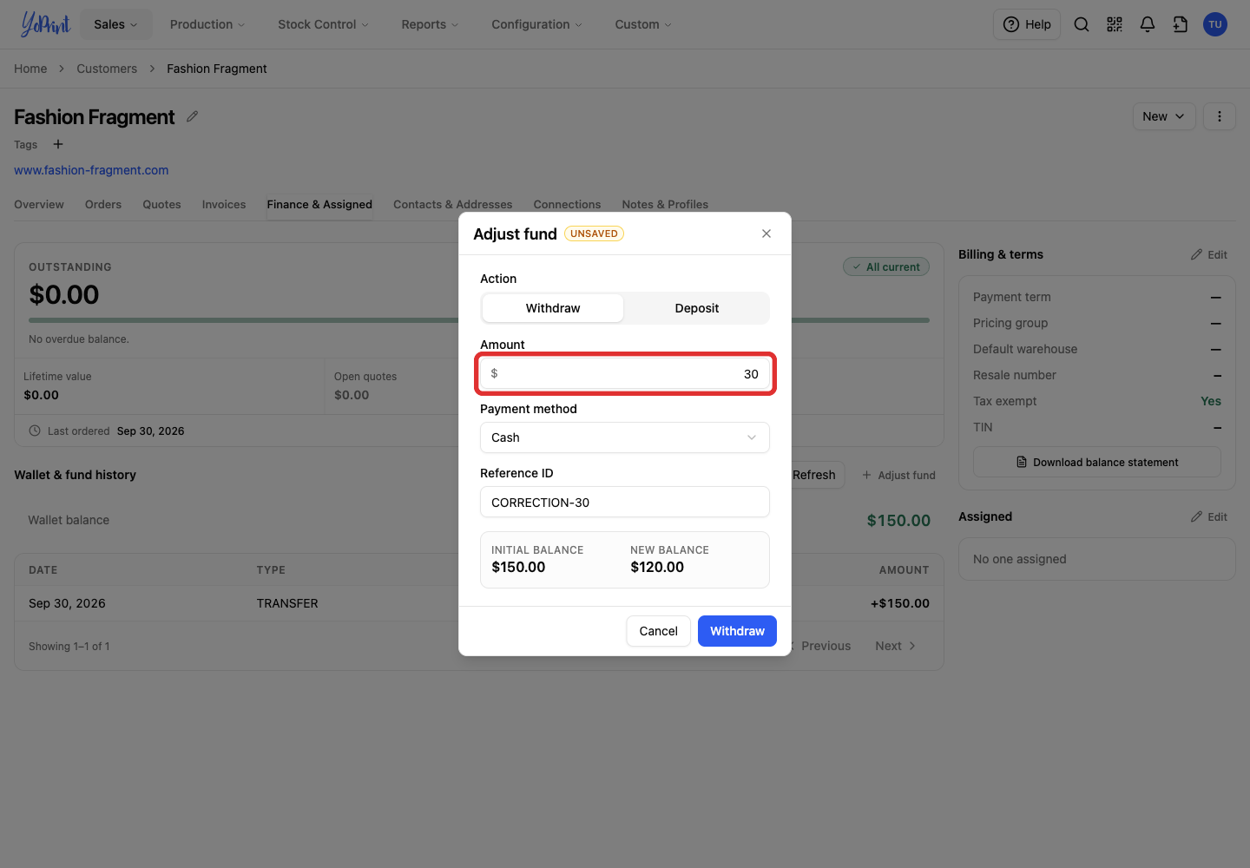The width and height of the screenshot is (1250, 868).
Task: Expand the Production menu
Action: tap(207, 24)
